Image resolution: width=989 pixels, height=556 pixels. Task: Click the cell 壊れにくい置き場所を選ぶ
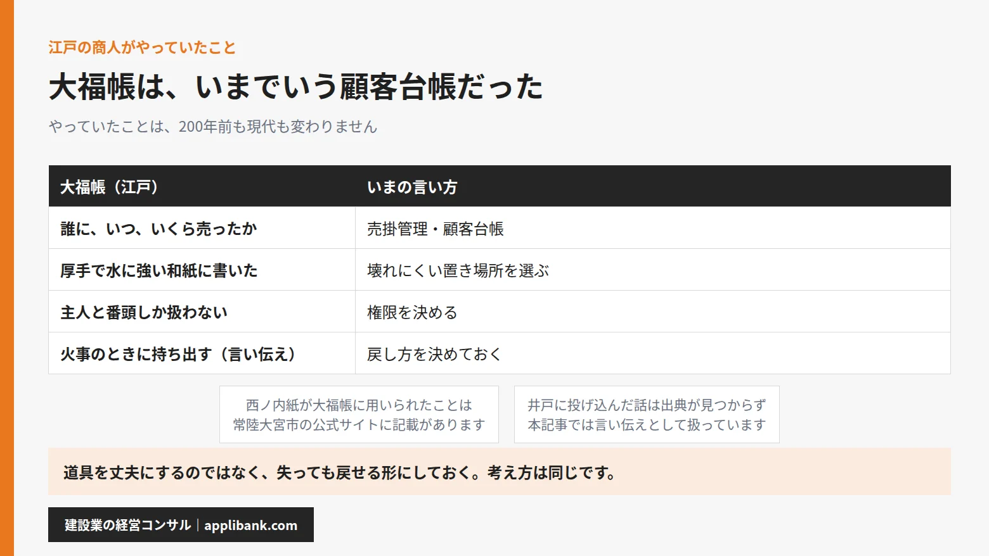(x=653, y=270)
